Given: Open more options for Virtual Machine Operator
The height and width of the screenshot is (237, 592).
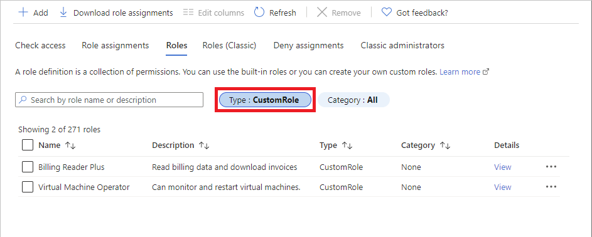Looking at the screenshot, I should (551, 186).
